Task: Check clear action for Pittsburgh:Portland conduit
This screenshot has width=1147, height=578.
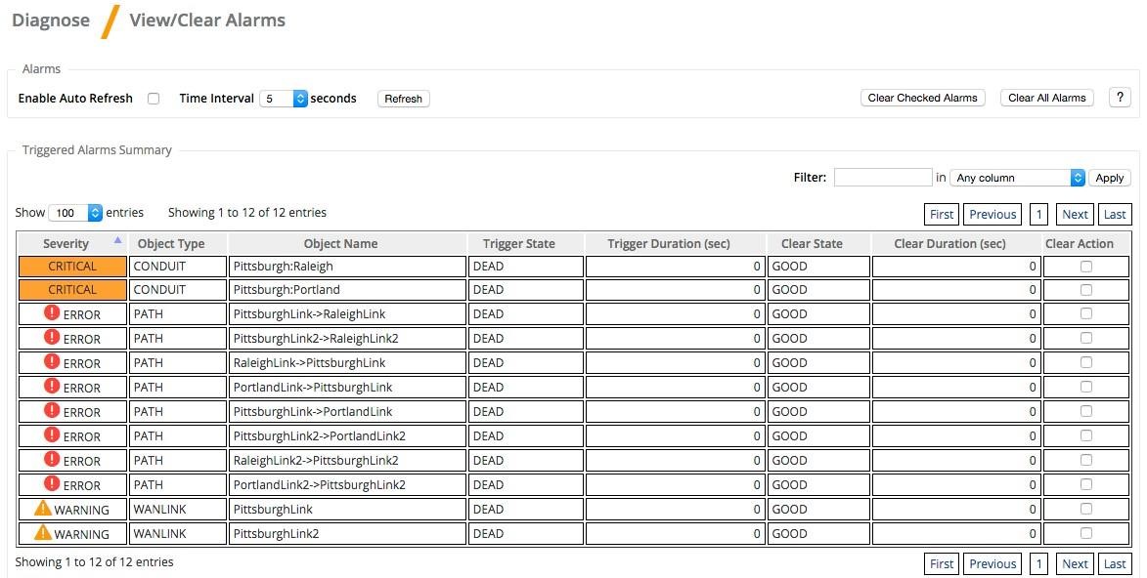Action: [x=1086, y=290]
